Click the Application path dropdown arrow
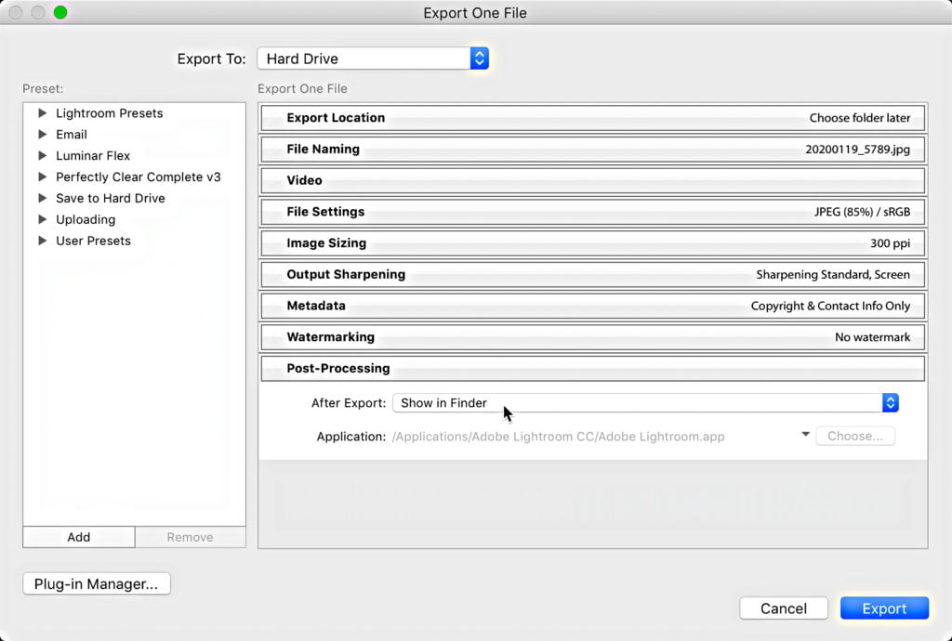The image size is (952, 641). tap(805, 435)
